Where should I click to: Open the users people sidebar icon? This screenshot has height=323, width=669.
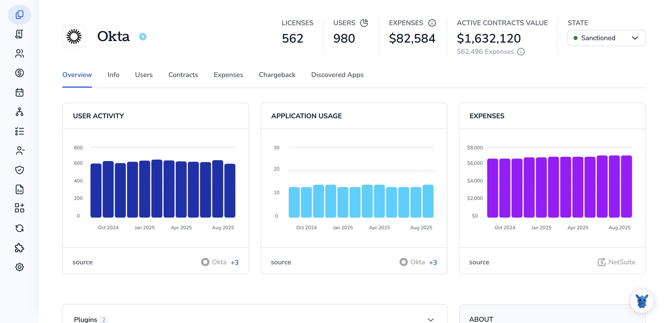coord(19,53)
